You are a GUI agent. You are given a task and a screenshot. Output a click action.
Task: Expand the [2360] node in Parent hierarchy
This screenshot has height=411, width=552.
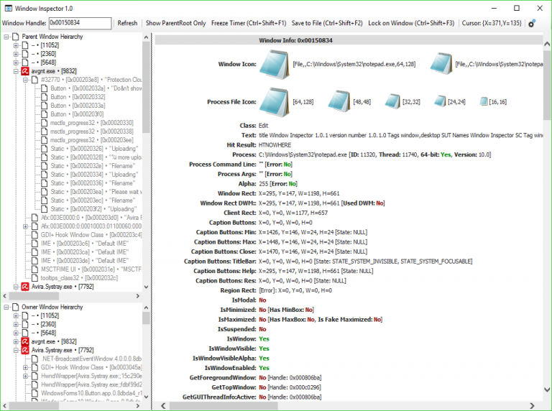pyautogui.click(x=16, y=54)
